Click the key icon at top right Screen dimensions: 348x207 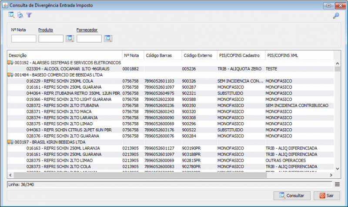point(336,16)
